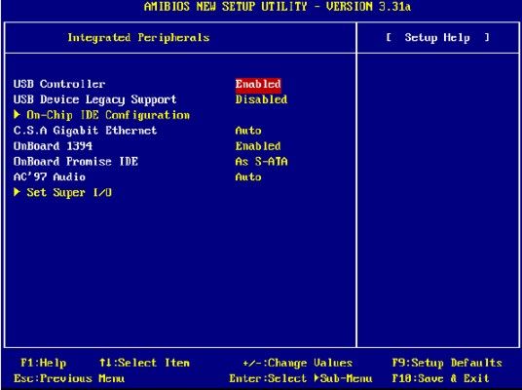This screenshot has width=522, height=390.
Task: Select the USB Controller label
Action: pyautogui.click(x=59, y=84)
